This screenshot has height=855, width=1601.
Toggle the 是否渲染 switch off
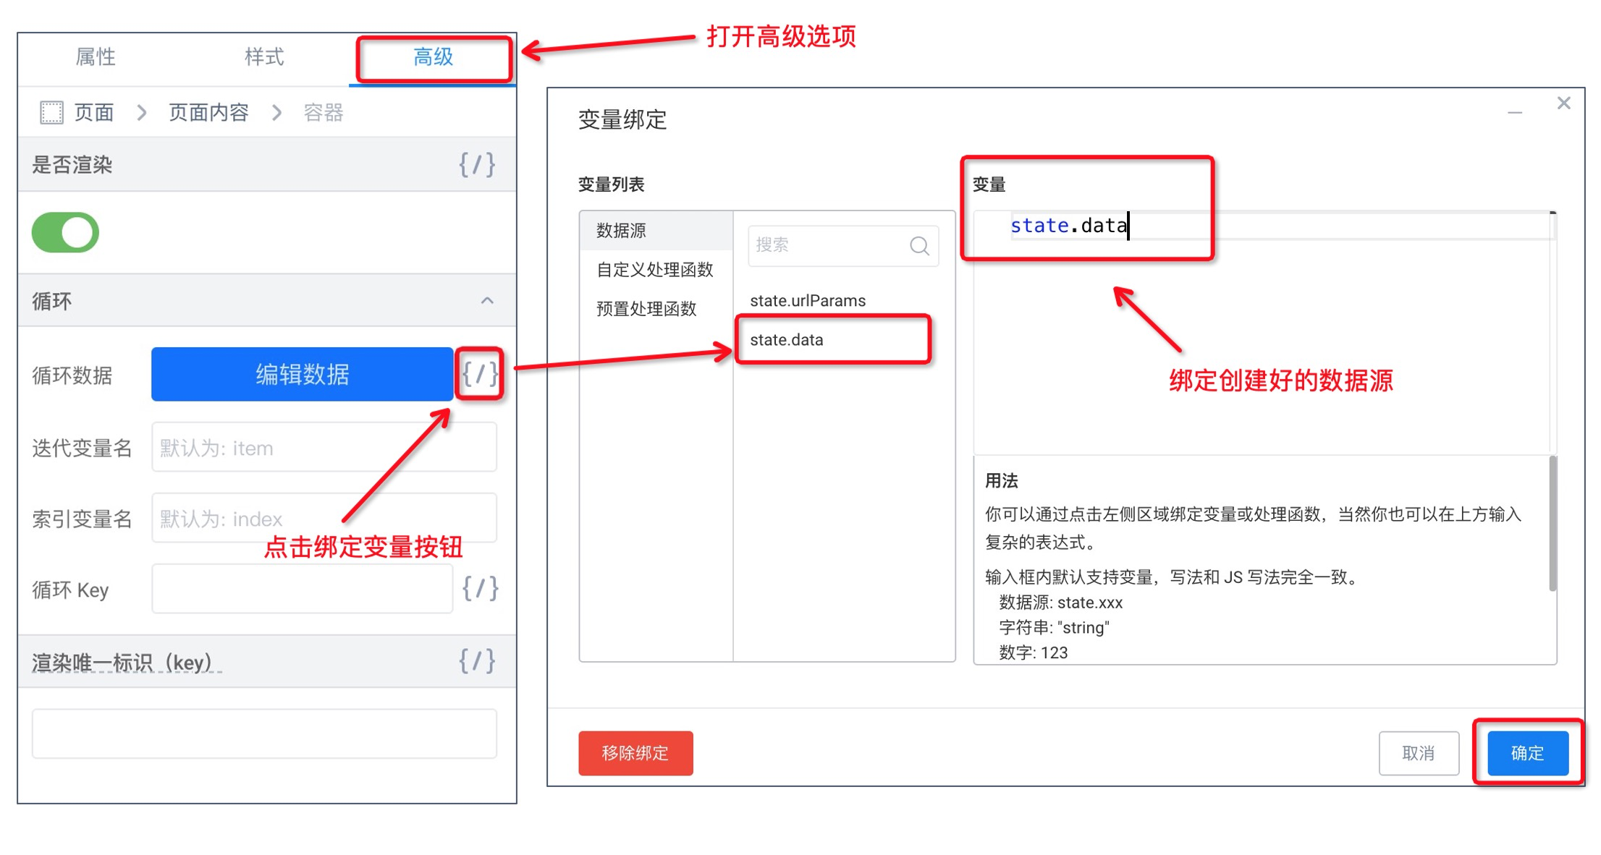pyautogui.click(x=65, y=232)
